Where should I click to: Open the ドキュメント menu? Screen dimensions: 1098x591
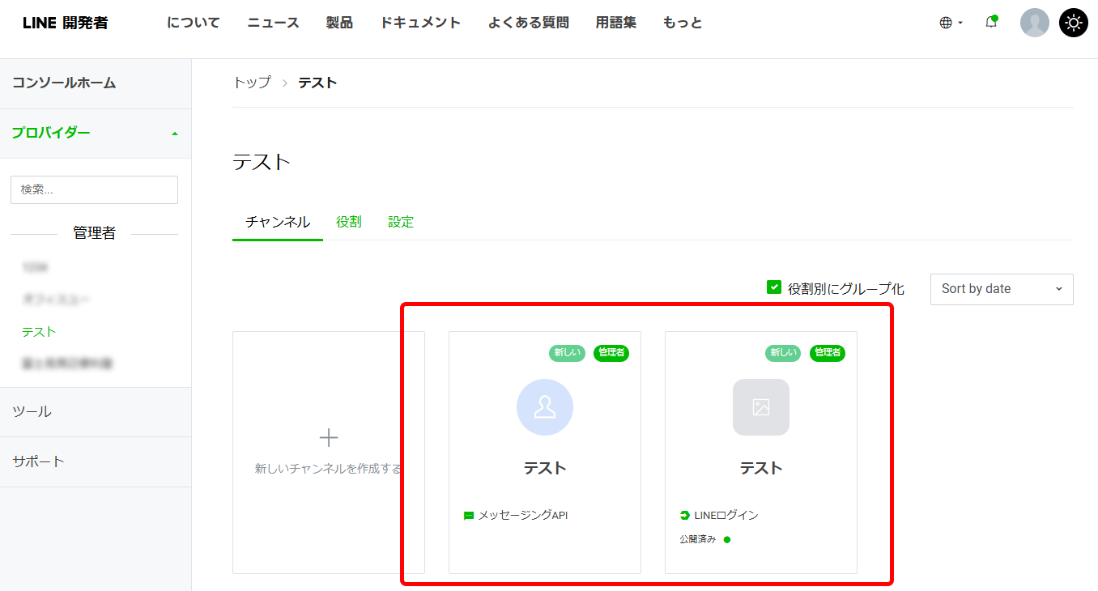click(421, 23)
